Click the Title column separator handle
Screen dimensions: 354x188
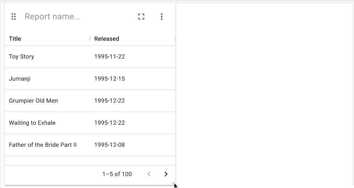coord(90,39)
